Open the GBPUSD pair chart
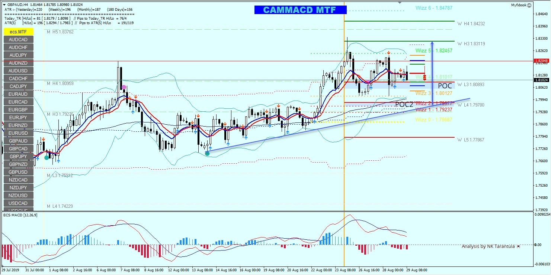Screen dimensions: 551x275 pyautogui.click(x=19, y=172)
